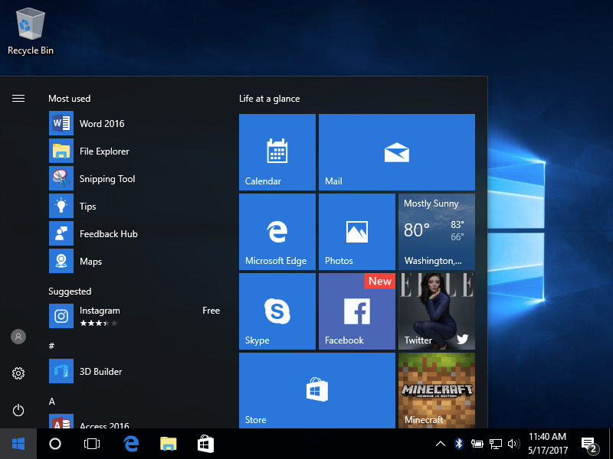Open Settings from the Start menu rail
This screenshot has width=613, height=459.
18,373
